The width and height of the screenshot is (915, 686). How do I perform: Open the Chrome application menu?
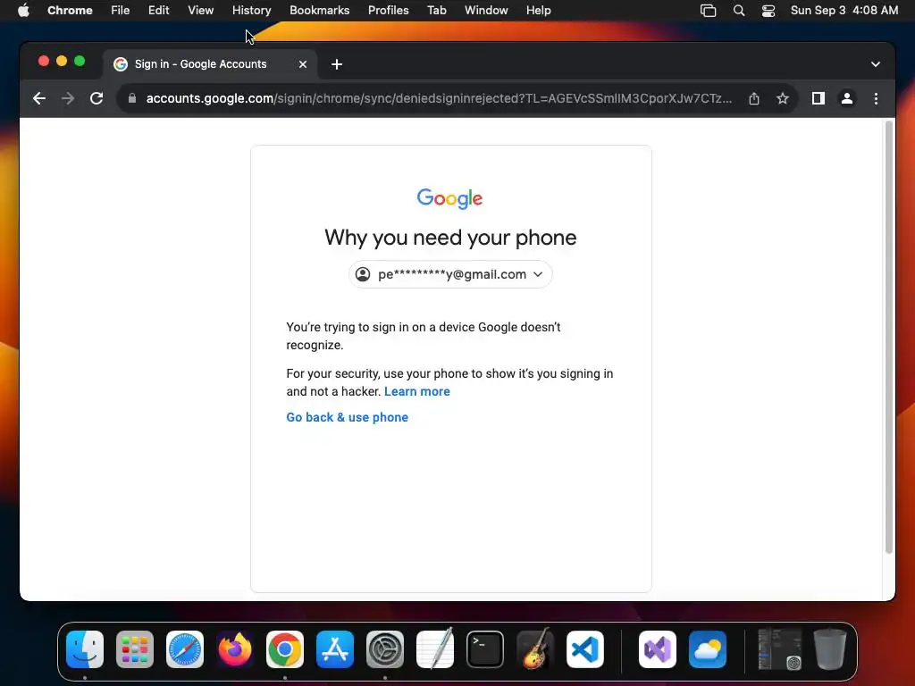point(70,11)
